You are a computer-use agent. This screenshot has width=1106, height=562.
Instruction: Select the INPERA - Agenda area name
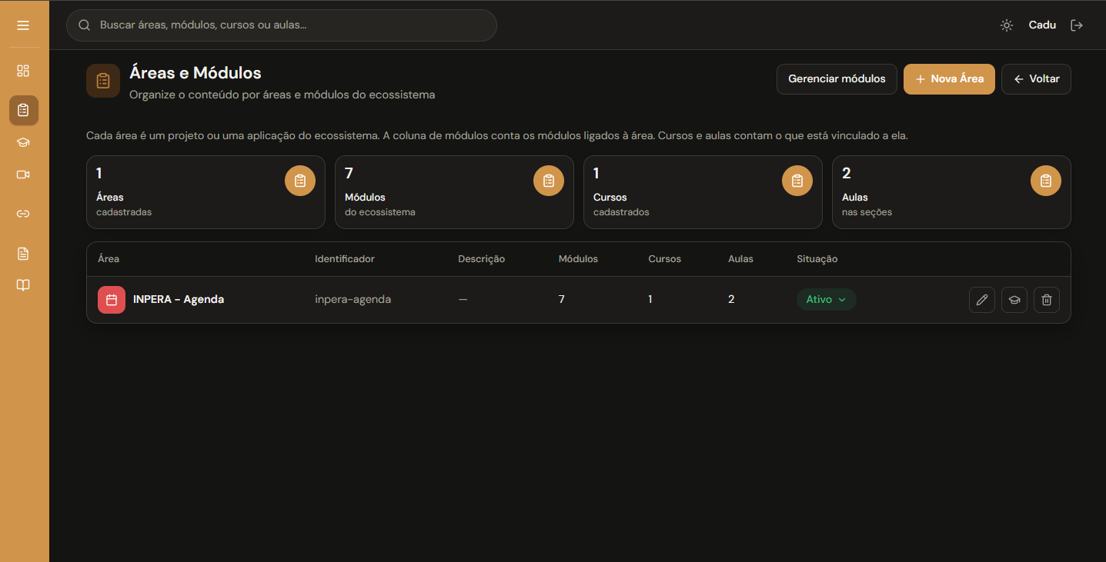[x=179, y=300]
